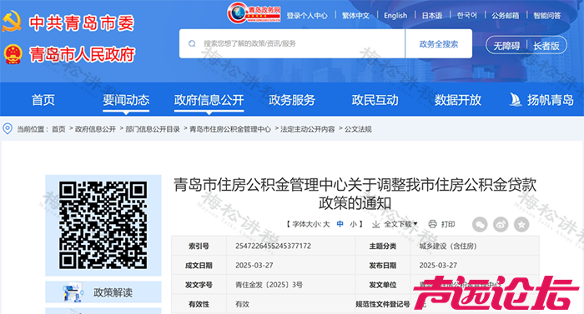The image size is (584, 314).
Task: Click the printer icon
Action: tap(432, 224)
